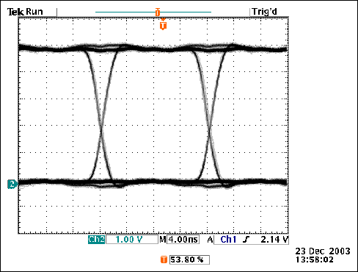Viewport: 358px width, 272px height.
Task: Click the 13:58:02 time readout
Action: (315, 260)
